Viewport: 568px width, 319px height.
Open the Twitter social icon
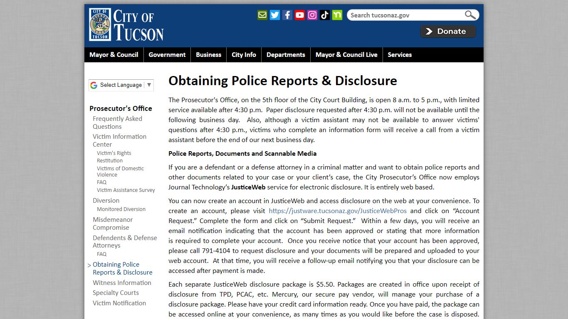pyautogui.click(x=275, y=15)
